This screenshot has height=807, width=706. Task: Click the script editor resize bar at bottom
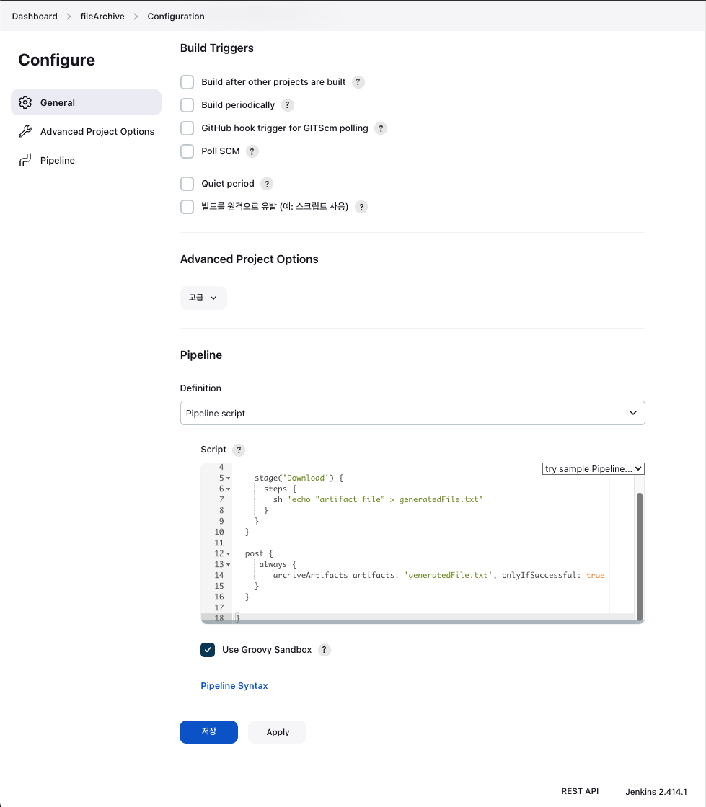423,622
